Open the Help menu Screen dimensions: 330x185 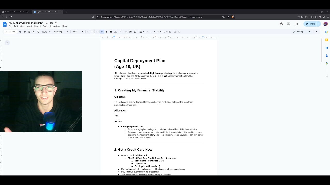pos(64,26)
